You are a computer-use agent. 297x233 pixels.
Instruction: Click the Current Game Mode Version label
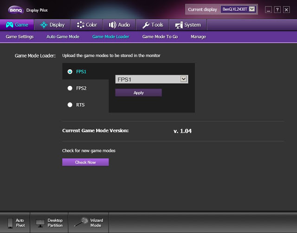(95, 130)
